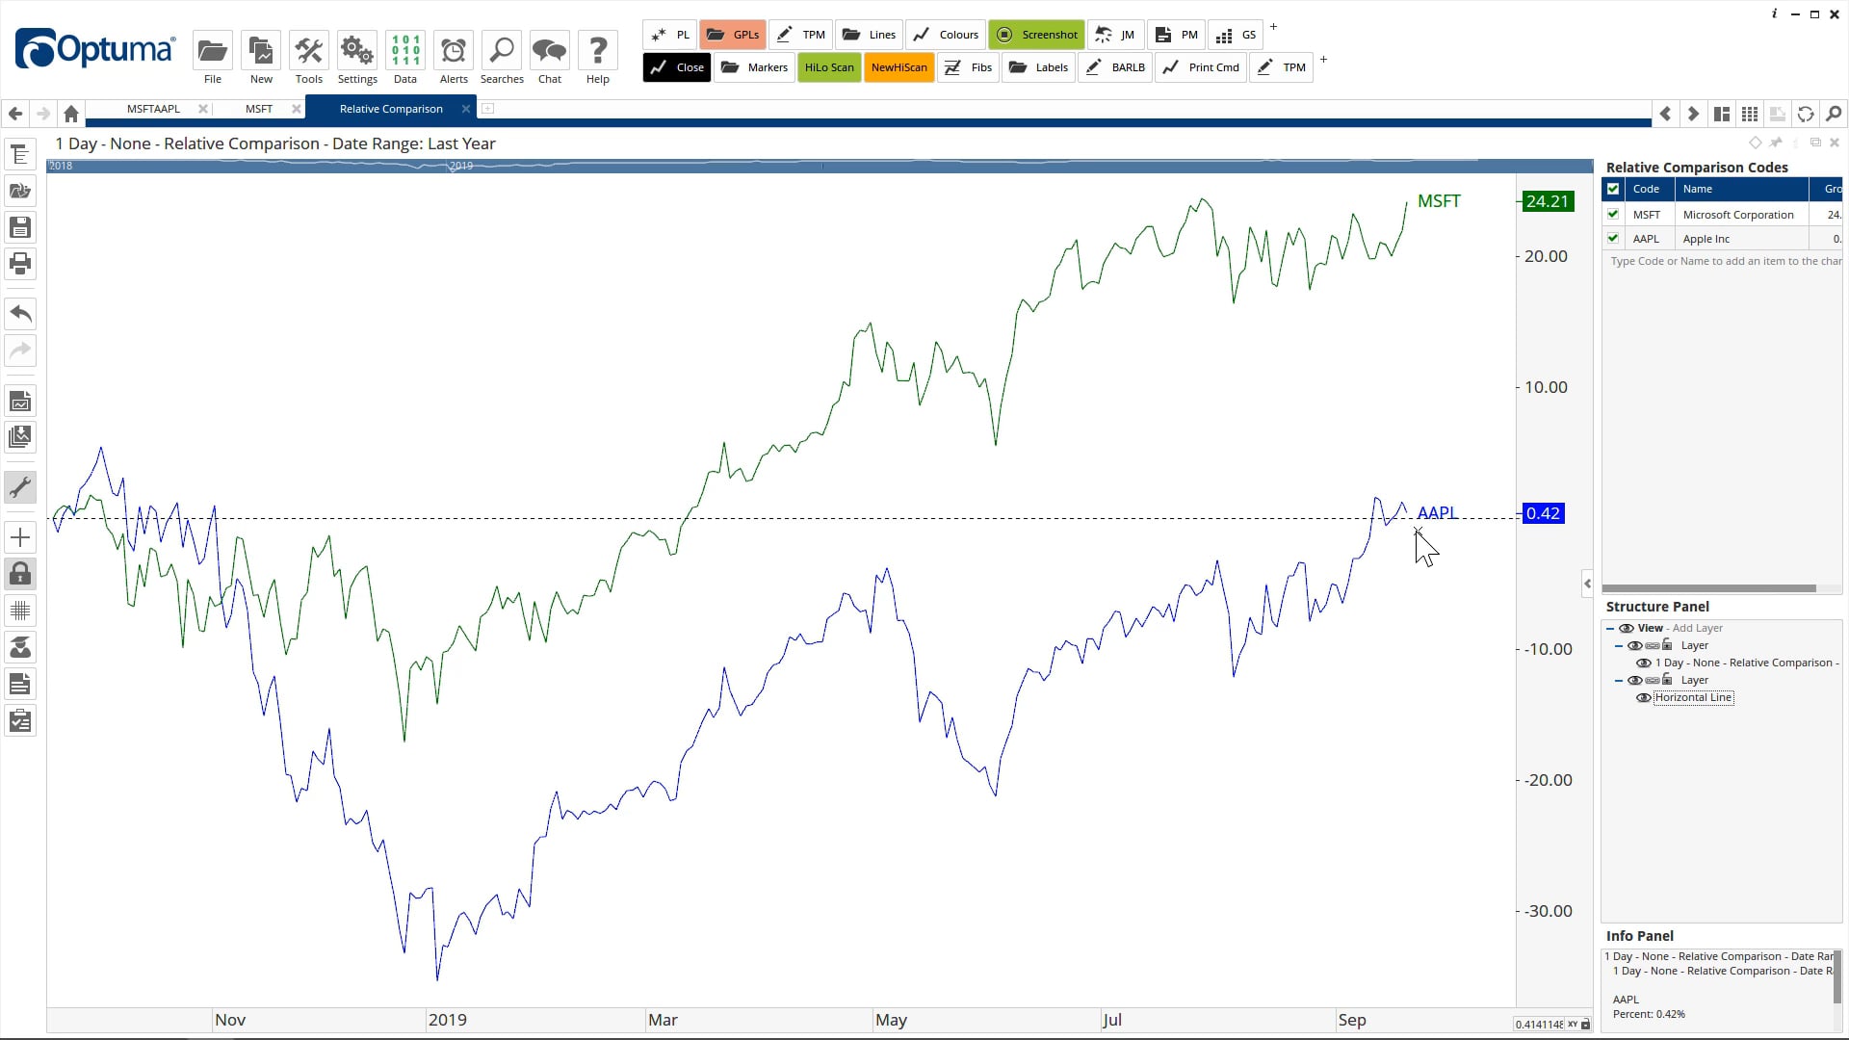
Task: Click the pin icon on chart header
Action: (1776, 143)
